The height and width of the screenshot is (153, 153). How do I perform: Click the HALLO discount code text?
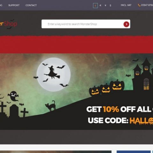tap(141, 120)
